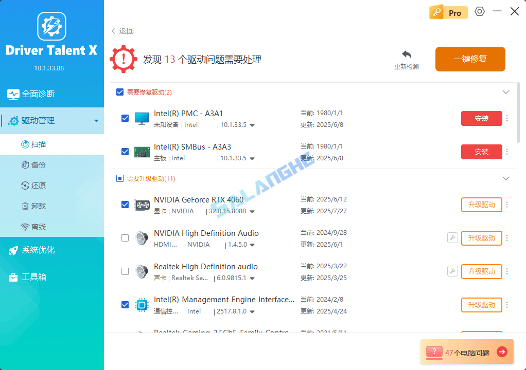The width and height of the screenshot is (526, 370).
Task: Uncheck the NVIDIA GeForce RTX 4060 checkbox
Action: point(125,204)
